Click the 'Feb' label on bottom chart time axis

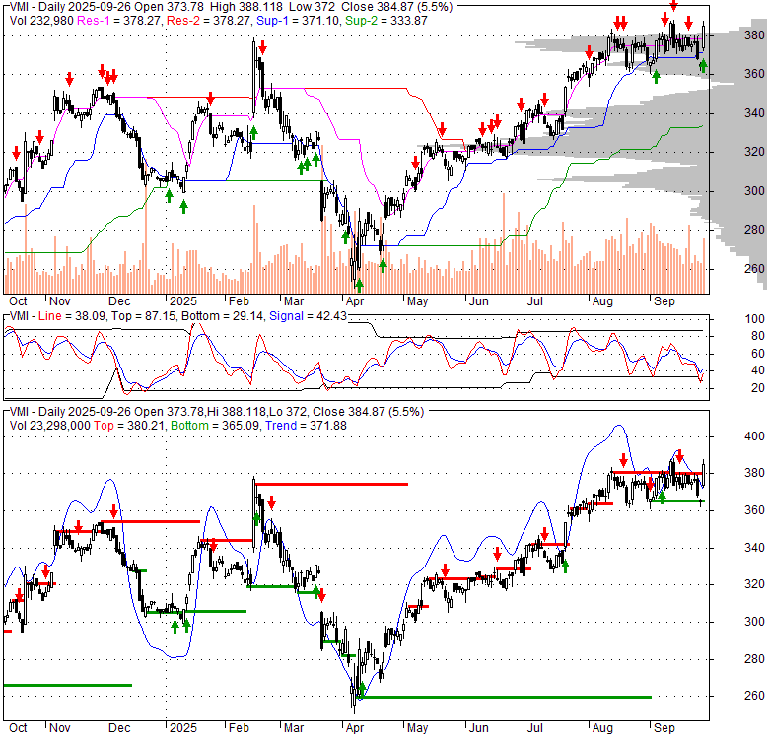tap(239, 728)
